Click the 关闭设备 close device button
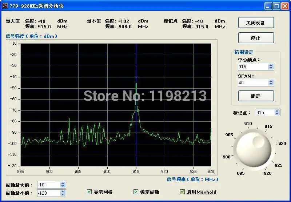 (x=256, y=23)
